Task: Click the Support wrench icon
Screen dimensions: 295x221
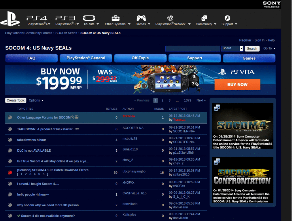Action: point(227,18)
